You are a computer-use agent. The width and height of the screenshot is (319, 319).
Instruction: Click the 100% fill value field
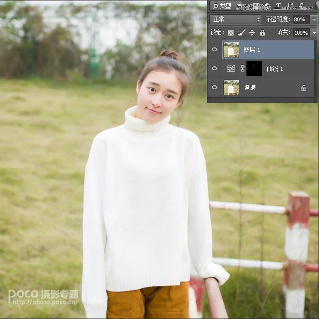tap(300, 33)
